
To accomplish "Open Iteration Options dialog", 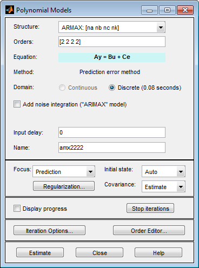I will 49,230.
